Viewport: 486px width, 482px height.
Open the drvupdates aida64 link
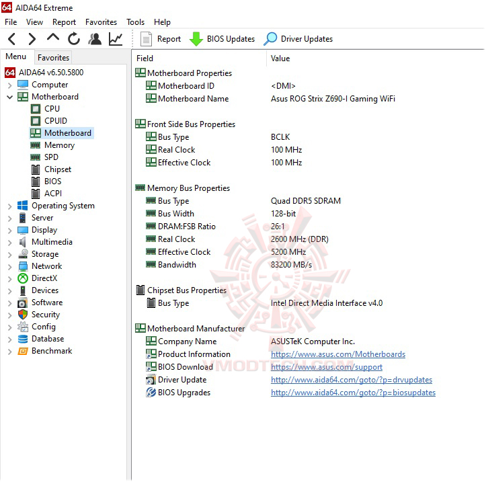coord(351,380)
